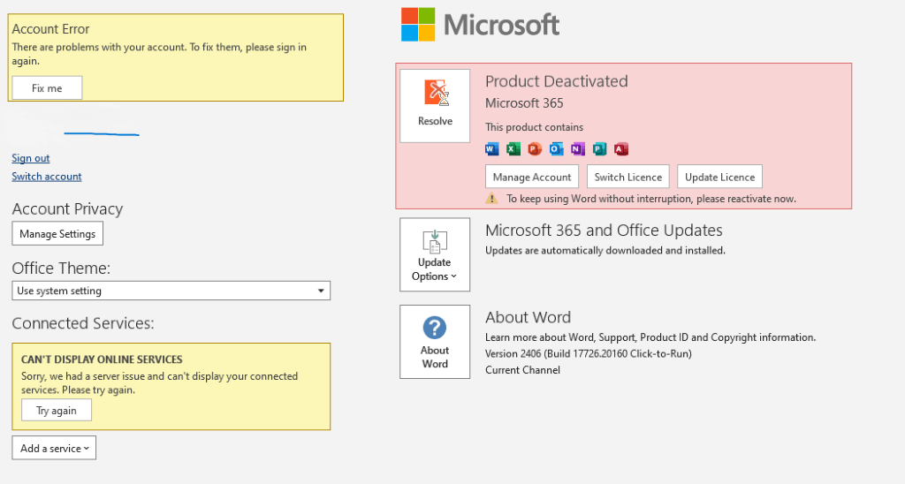The image size is (905, 484).
Task: Open the Office Theme dropdown
Action: pyautogui.click(x=171, y=291)
